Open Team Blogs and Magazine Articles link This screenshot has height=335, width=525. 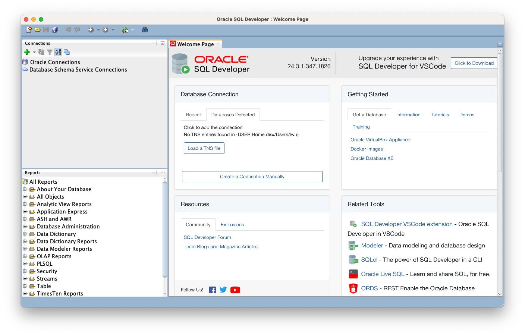click(220, 247)
